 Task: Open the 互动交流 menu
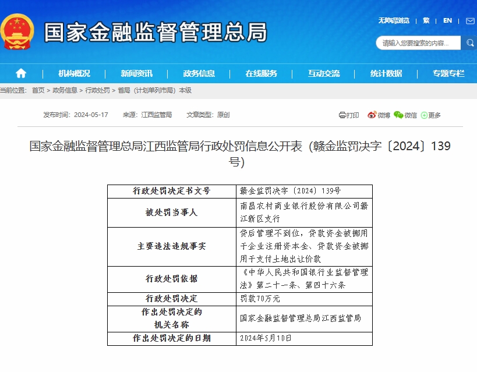[324, 73]
